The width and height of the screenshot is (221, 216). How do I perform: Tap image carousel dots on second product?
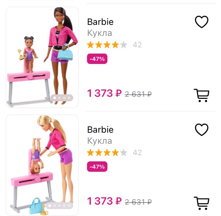pos(59,206)
